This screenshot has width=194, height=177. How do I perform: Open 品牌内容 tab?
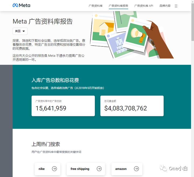(x=165, y=6)
